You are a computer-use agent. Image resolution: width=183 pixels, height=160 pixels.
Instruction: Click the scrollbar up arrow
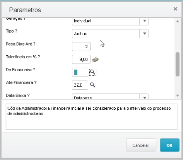(178, 21)
